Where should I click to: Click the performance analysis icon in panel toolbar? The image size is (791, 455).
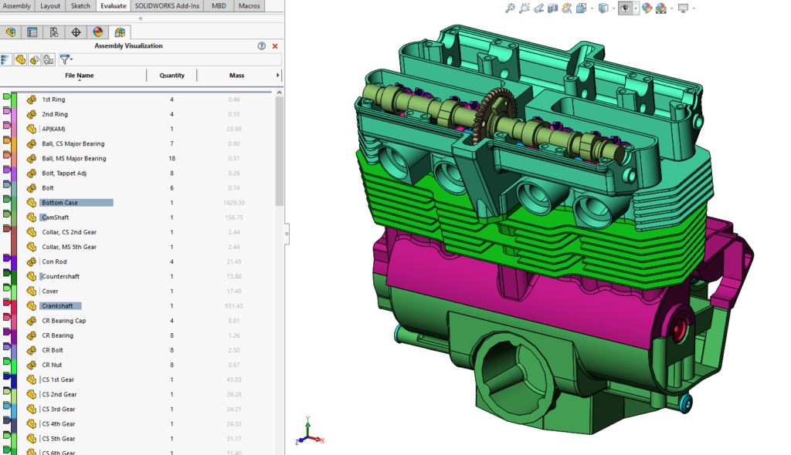tap(49, 60)
